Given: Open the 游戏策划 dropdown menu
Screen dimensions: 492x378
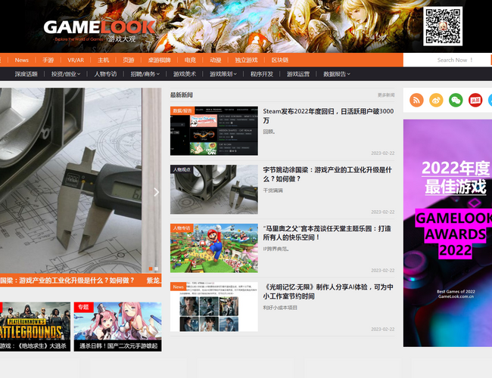Looking at the screenshot, I should pos(223,74).
